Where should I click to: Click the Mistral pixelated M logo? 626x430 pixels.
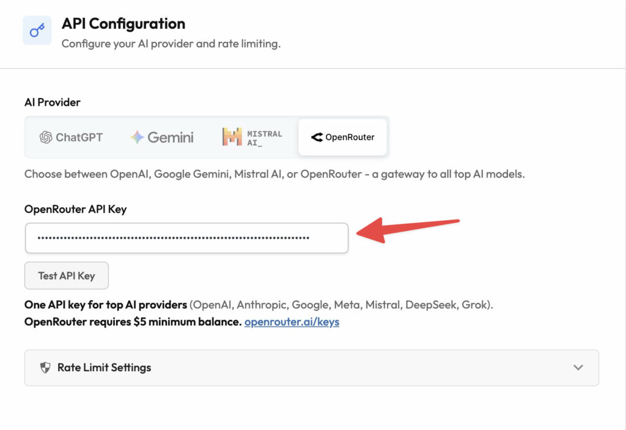232,137
